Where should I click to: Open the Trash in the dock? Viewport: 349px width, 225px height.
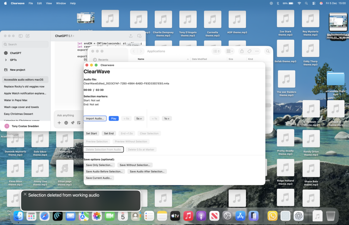click(331, 216)
